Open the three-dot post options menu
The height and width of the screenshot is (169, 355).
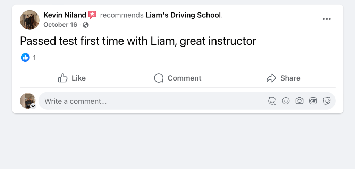(x=327, y=19)
